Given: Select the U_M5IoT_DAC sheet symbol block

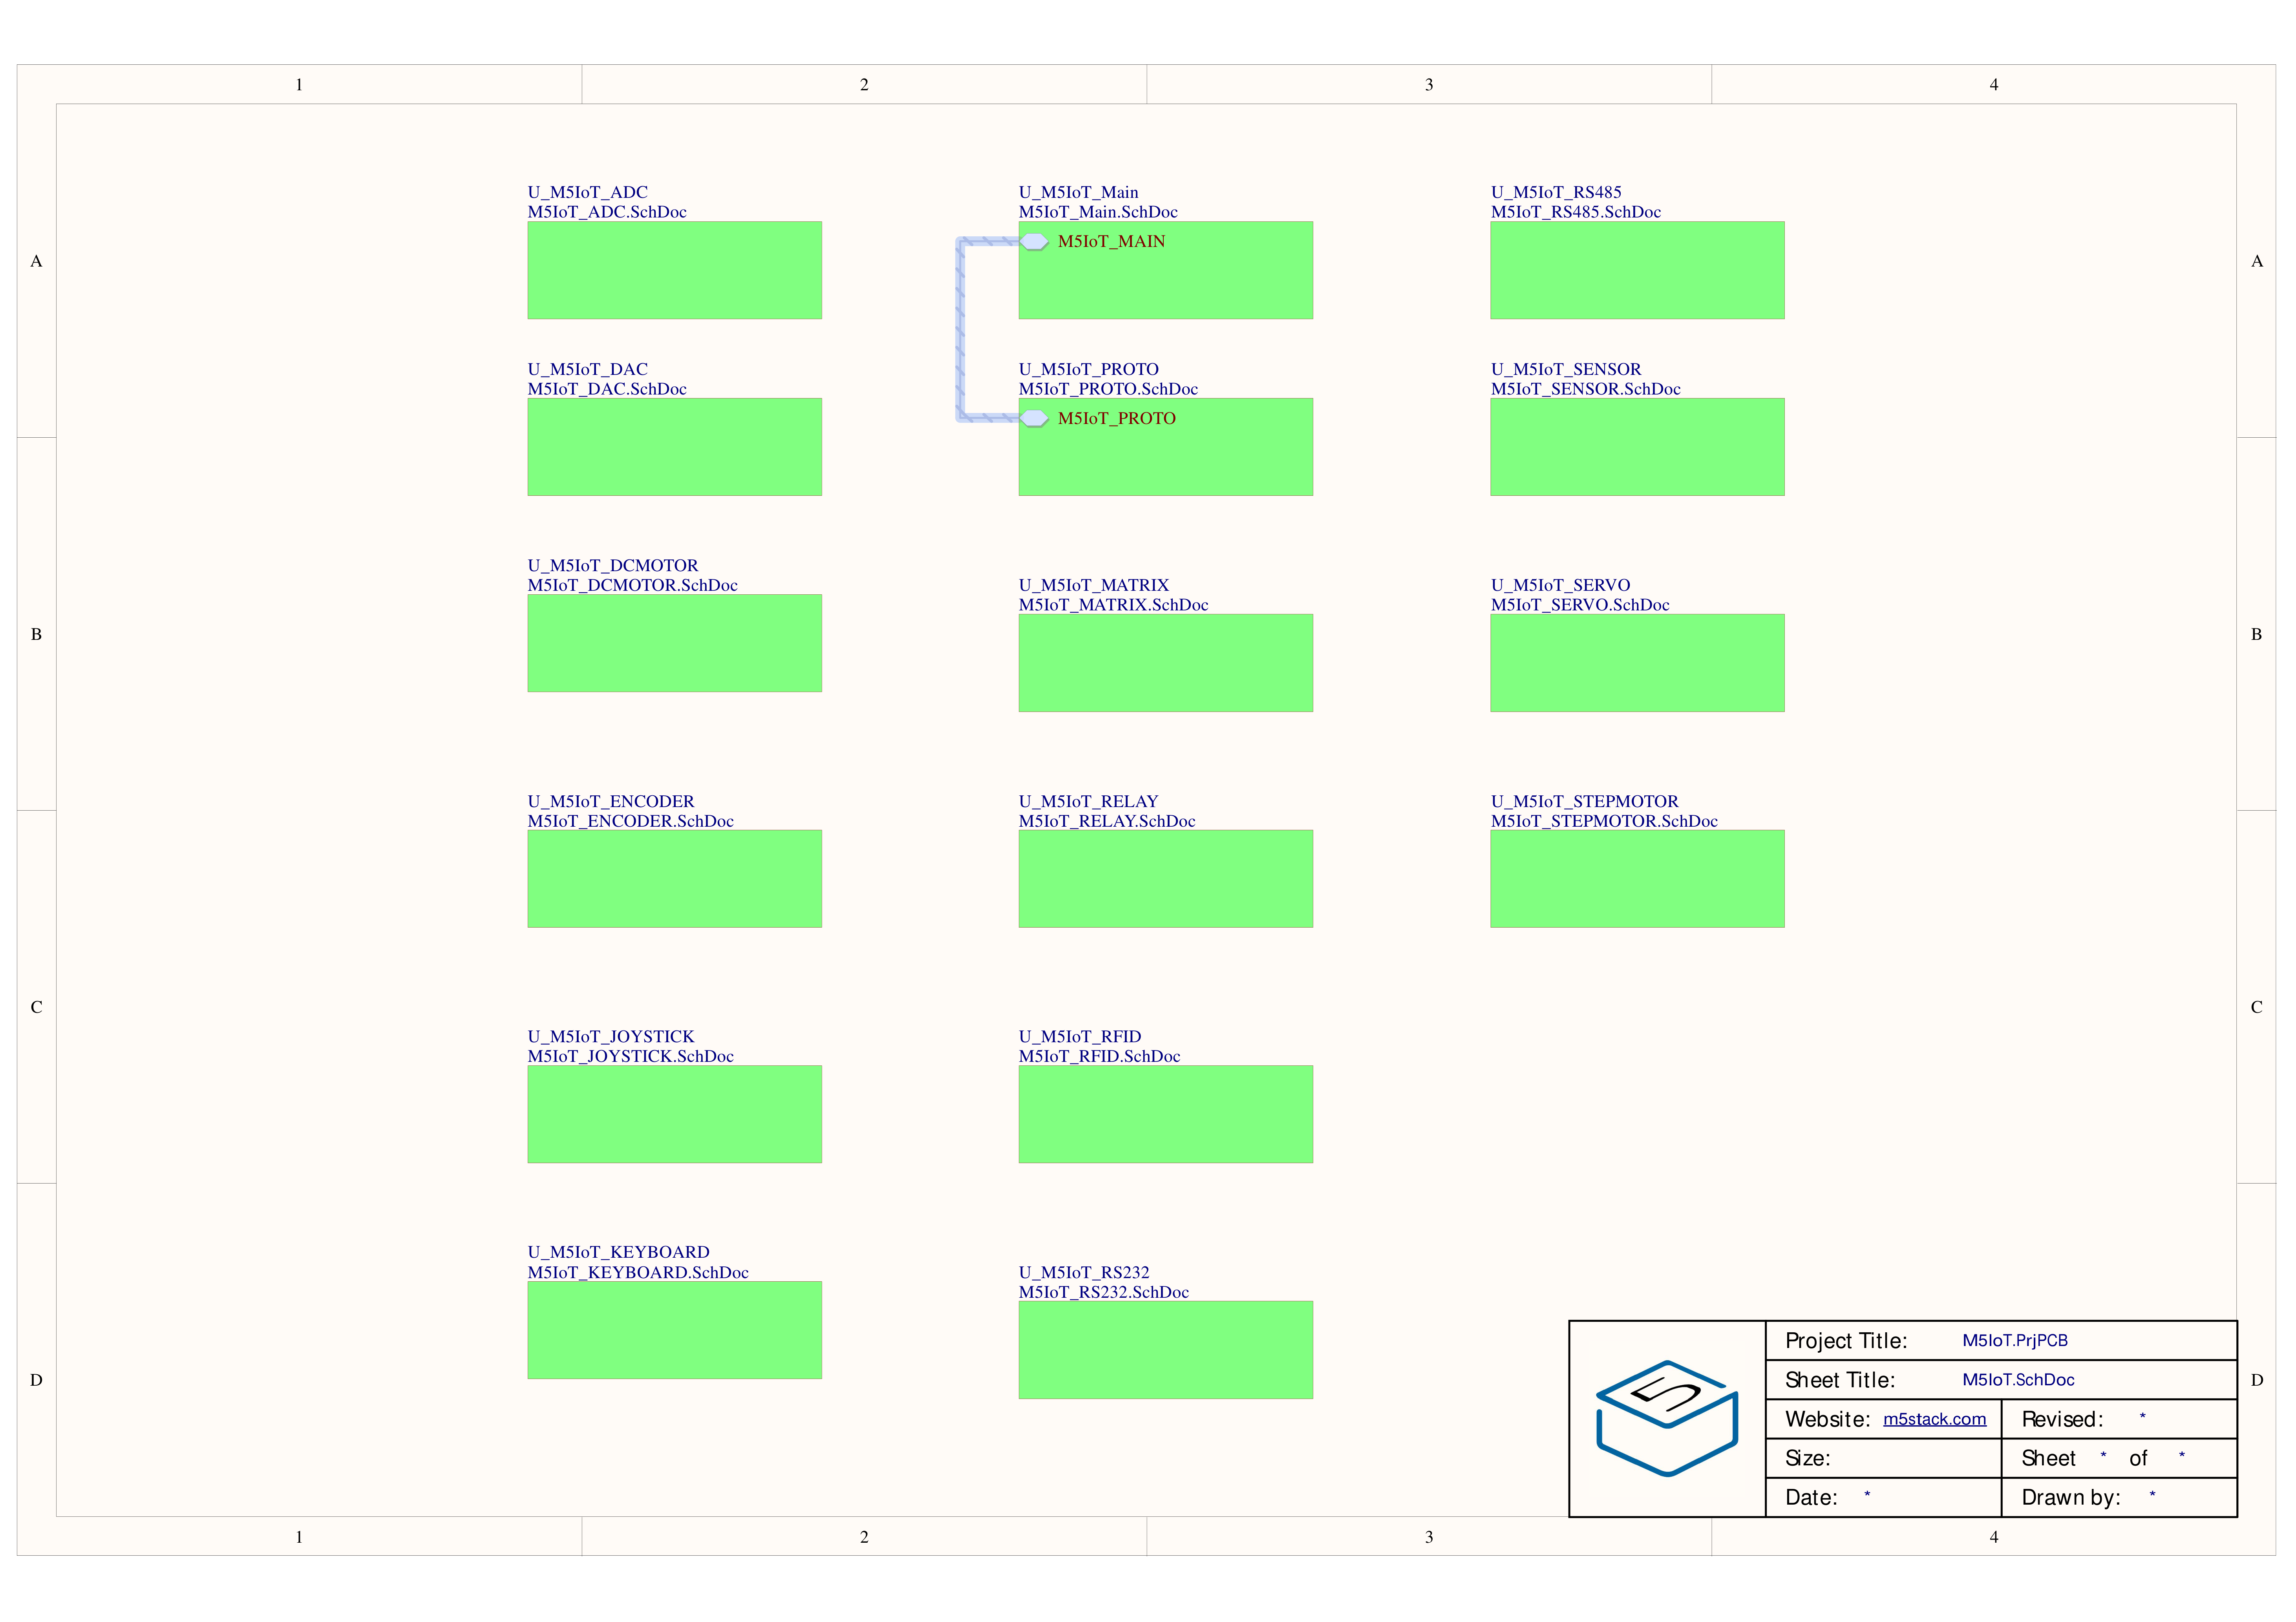Looking at the screenshot, I should coord(674,447).
